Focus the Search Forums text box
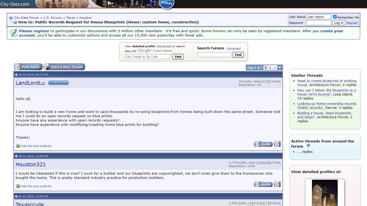The image size is (367, 206). pos(214,55)
